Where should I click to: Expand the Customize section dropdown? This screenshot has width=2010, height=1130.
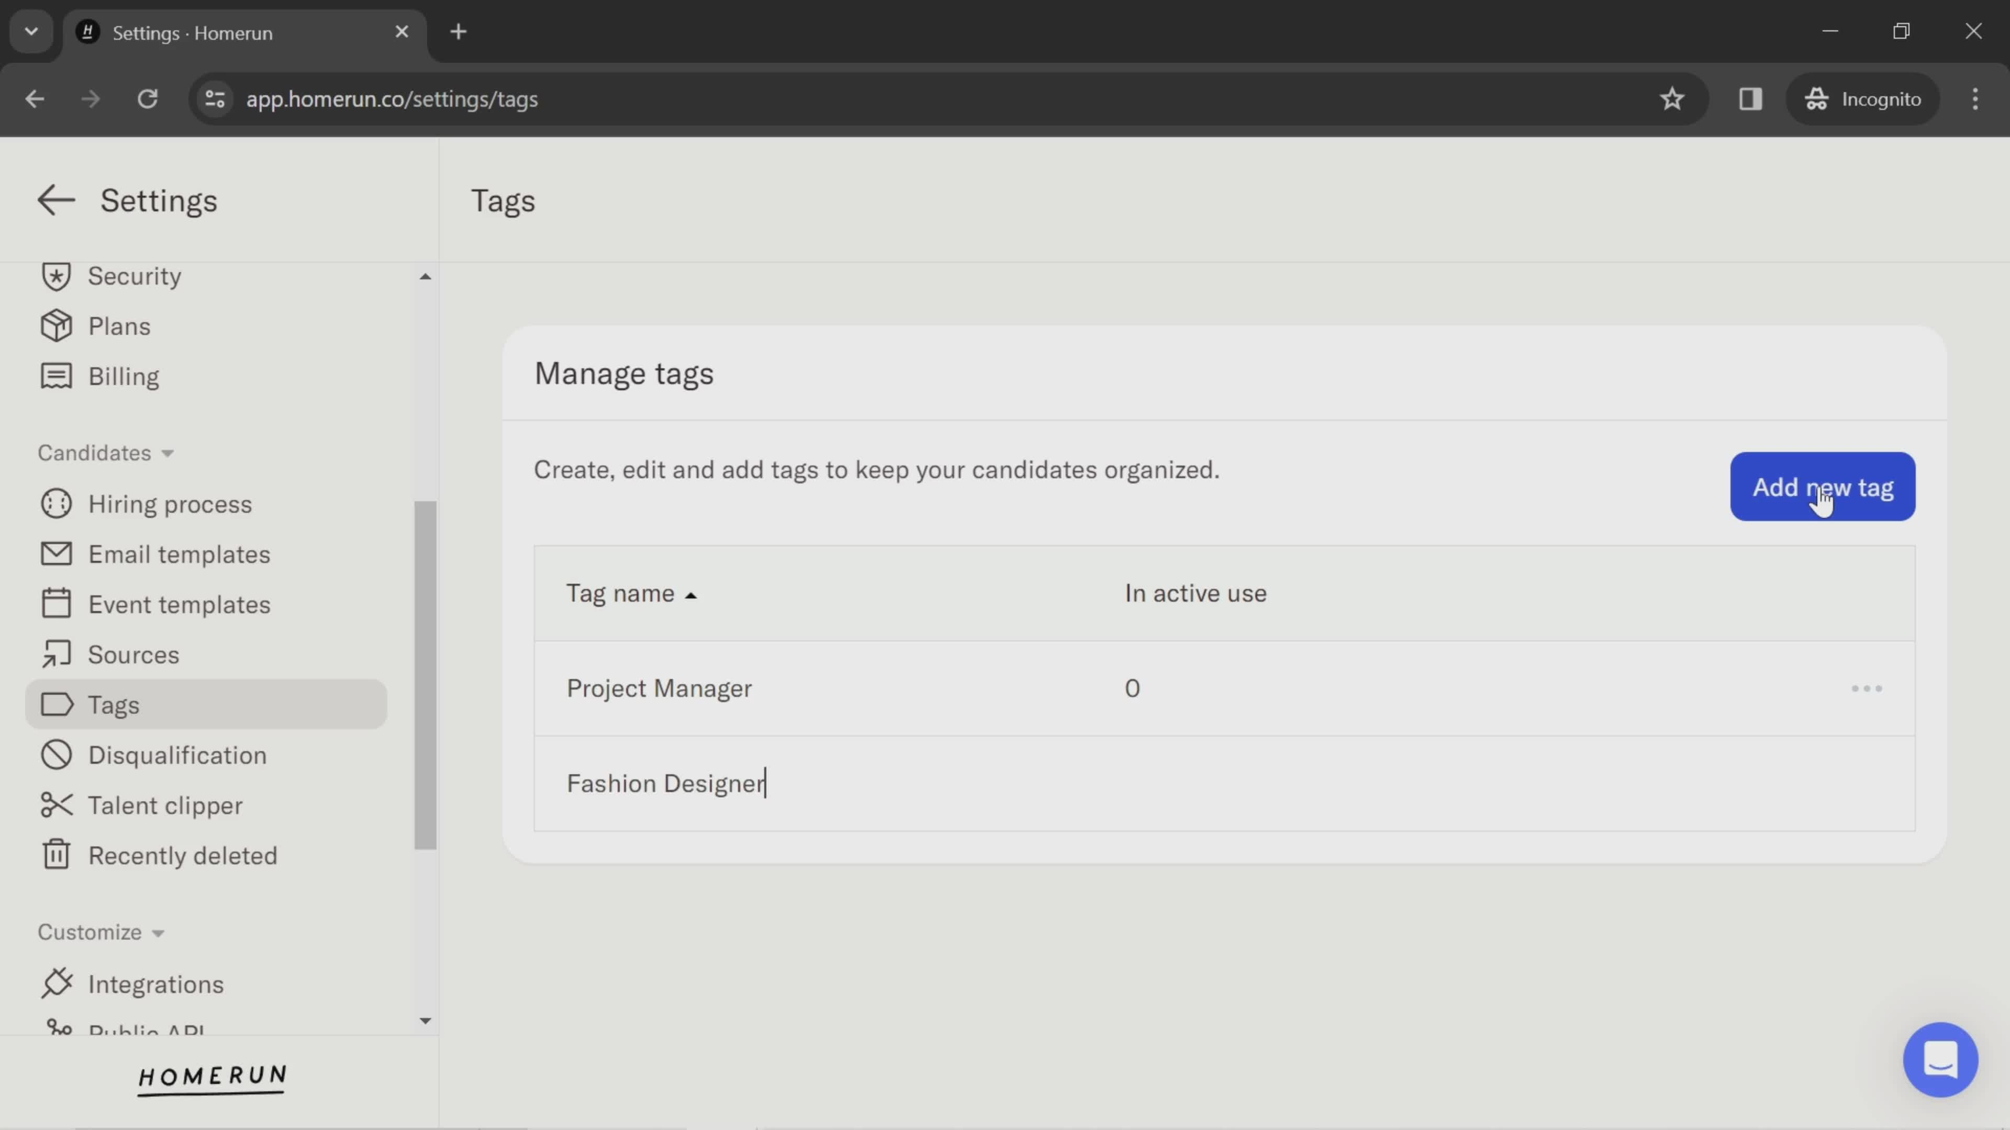[104, 931]
